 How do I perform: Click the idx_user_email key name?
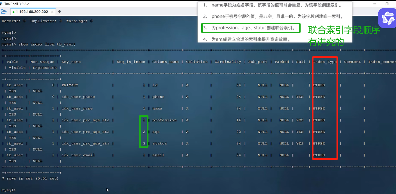click(x=78, y=155)
